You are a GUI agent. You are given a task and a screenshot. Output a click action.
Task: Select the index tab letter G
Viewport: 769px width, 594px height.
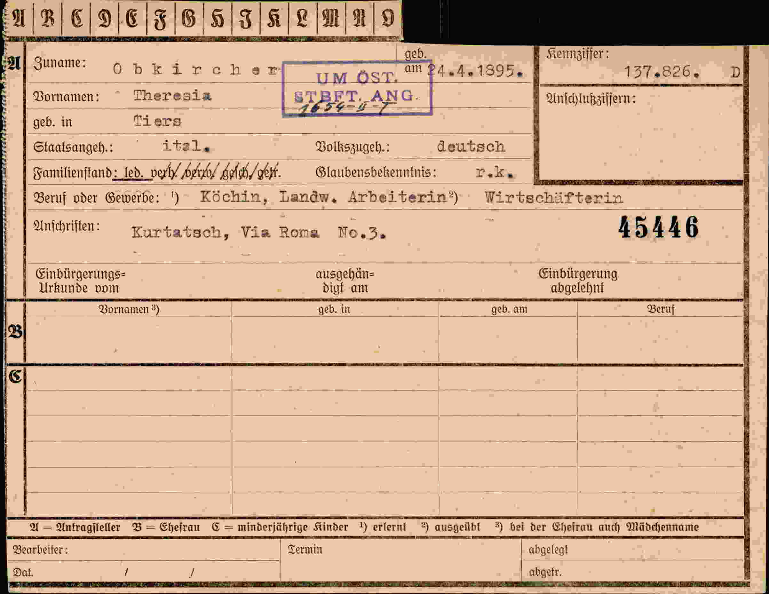(188, 18)
